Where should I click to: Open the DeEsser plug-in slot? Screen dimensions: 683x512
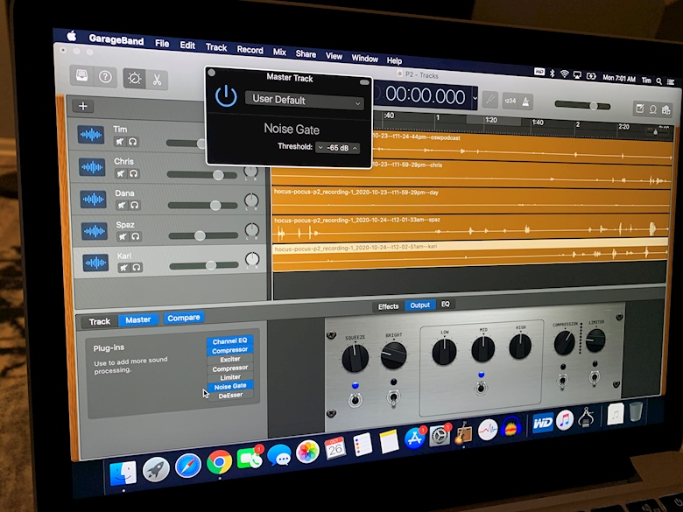click(230, 396)
